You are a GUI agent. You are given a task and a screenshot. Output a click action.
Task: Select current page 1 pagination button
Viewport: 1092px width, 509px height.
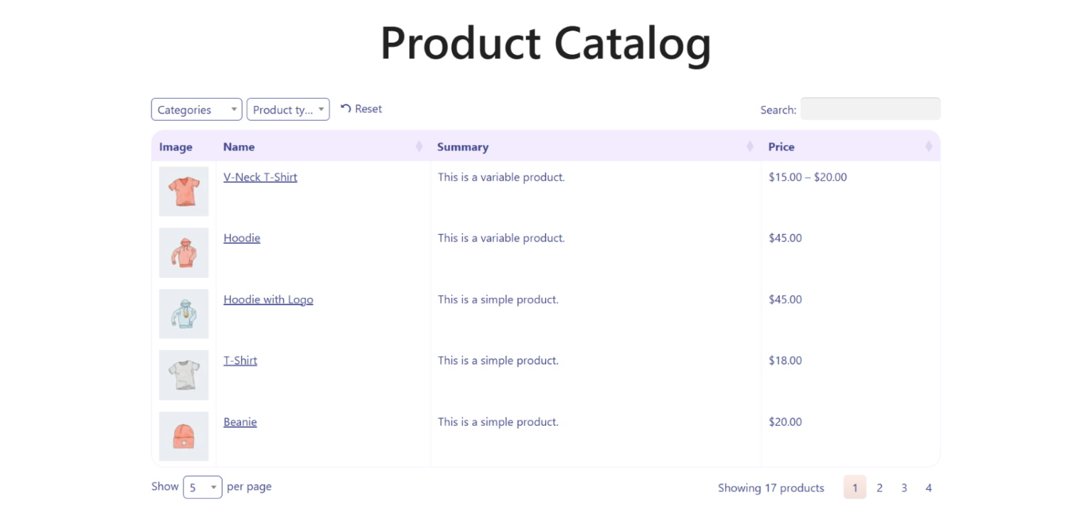(x=855, y=488)
